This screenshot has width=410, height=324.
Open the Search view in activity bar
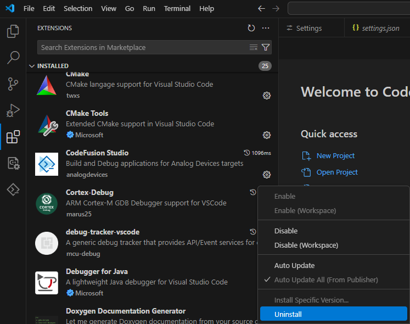pyautogui.click(x=13, y=57)
